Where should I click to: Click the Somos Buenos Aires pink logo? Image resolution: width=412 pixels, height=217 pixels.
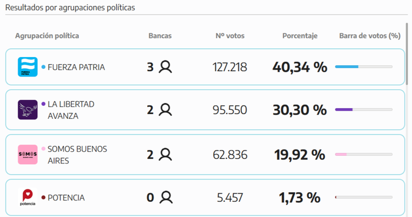pyautogui.click(x=28, y=155)
